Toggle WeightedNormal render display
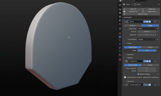Viewport: 161px width, 96px height. 150,85
